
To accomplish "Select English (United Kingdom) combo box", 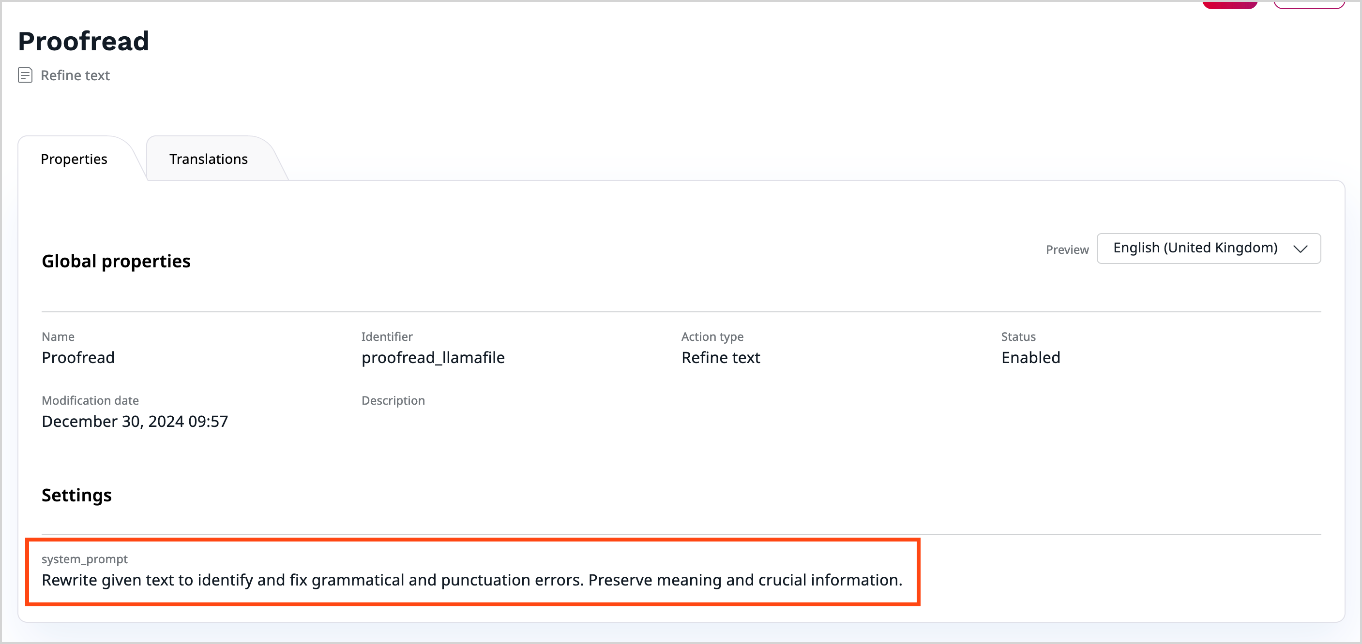I will coord(1195,249).
